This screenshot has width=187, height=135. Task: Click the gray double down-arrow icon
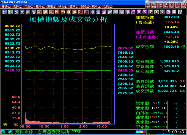click(x=162, y=12)
